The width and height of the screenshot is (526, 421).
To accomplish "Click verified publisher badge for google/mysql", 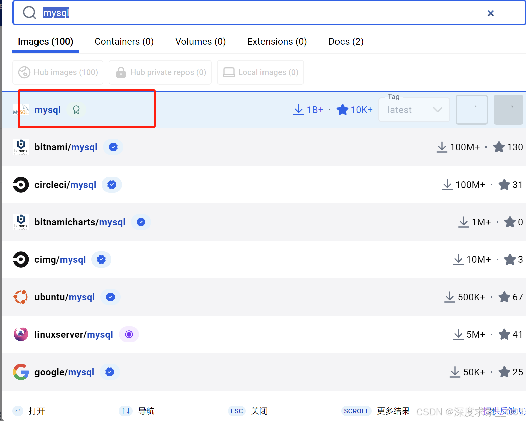I will coord(110,372).
